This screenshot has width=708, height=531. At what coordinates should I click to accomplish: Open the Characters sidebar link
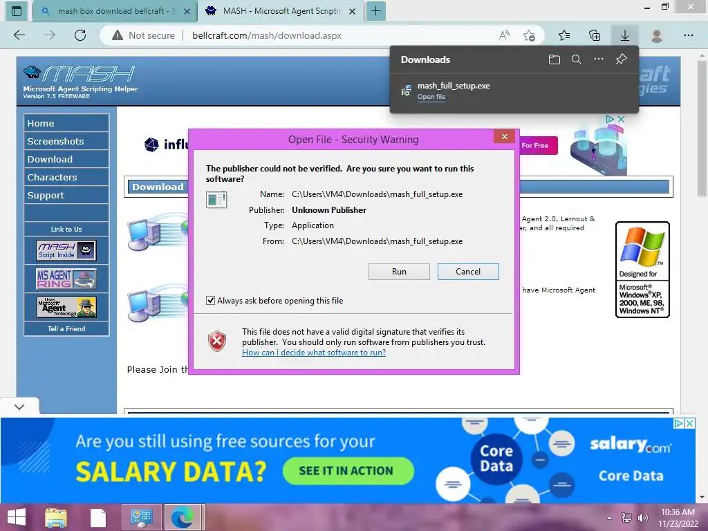pos(66,177)
